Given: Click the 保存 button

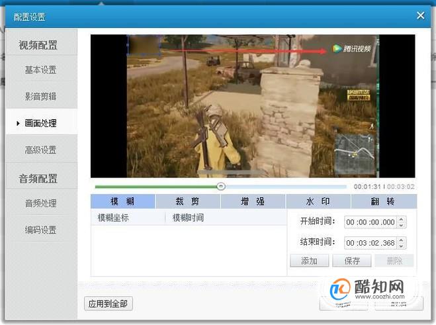Looking at the screenshot, I should [352, 261].
